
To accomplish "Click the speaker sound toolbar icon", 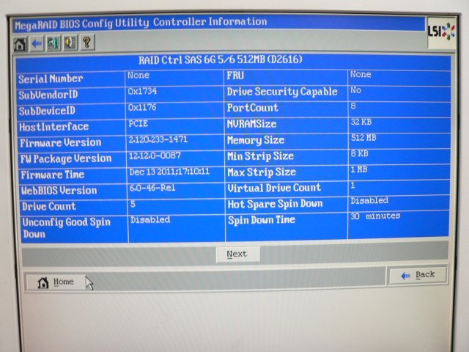I will (70, 43).
